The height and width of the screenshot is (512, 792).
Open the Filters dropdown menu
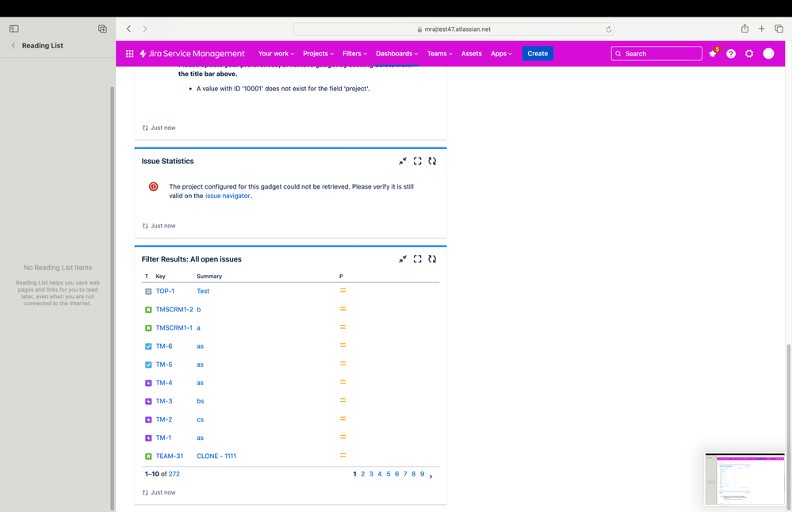354,53
